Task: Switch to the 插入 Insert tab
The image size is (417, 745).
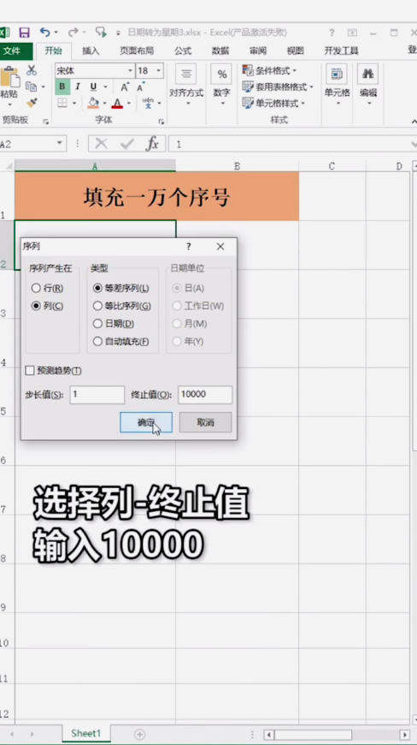Action: click(91, 51)
